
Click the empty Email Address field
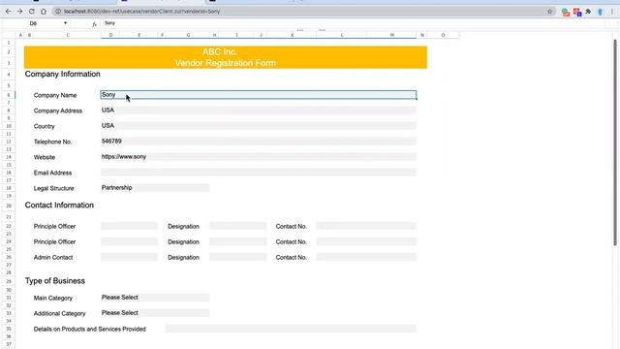point(259,173)
